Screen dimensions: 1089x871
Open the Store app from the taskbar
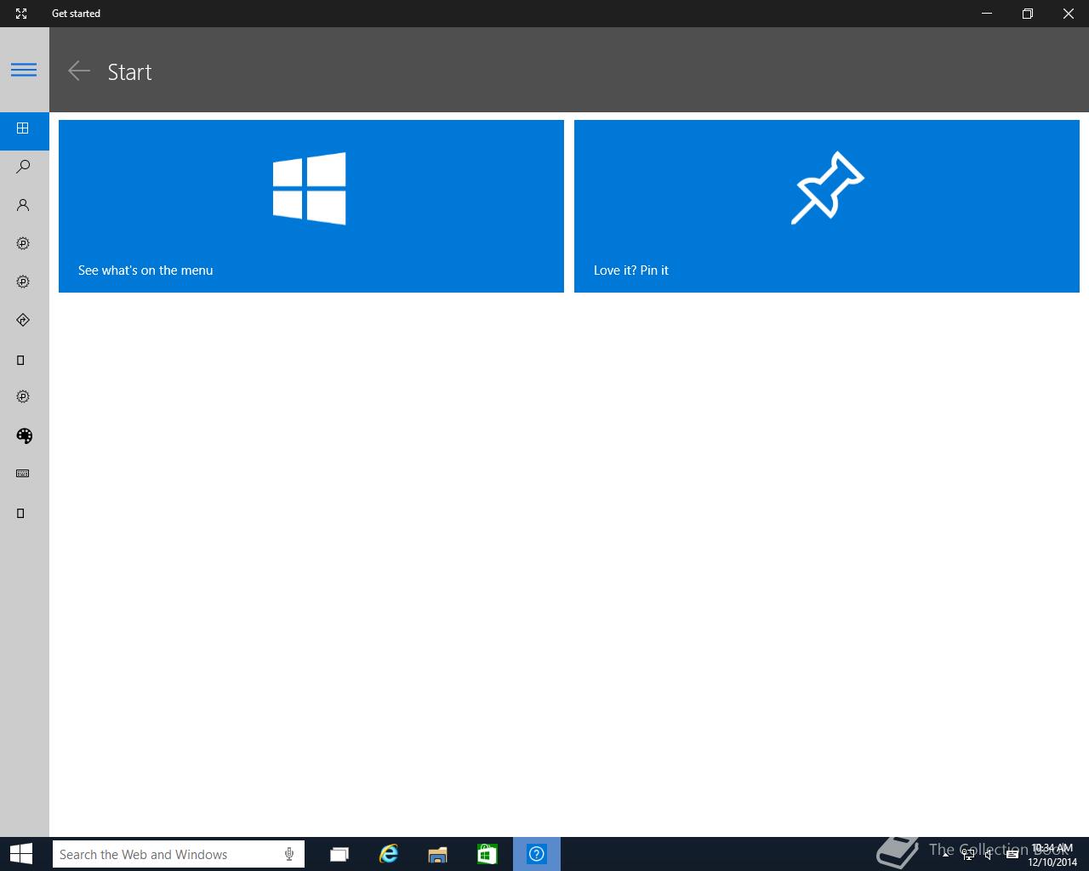pos(487,854)
